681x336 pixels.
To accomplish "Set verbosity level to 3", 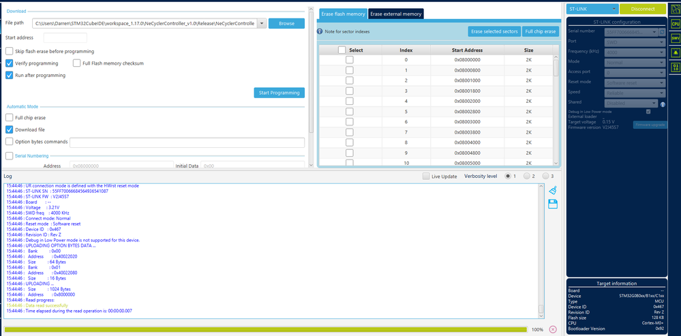I will [x=545, y=177].
